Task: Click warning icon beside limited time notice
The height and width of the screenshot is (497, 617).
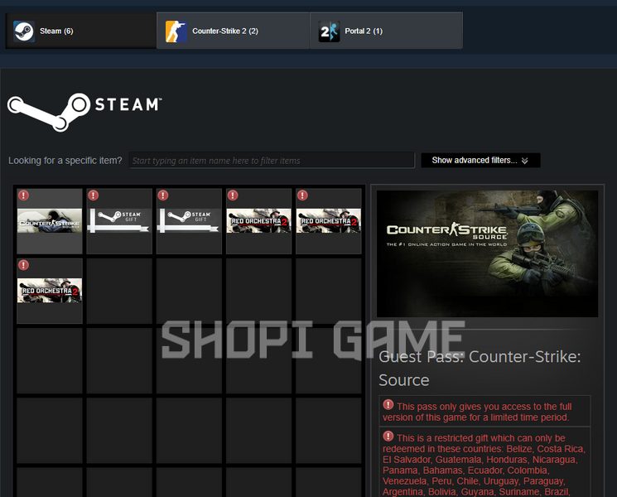Action: 388,404
